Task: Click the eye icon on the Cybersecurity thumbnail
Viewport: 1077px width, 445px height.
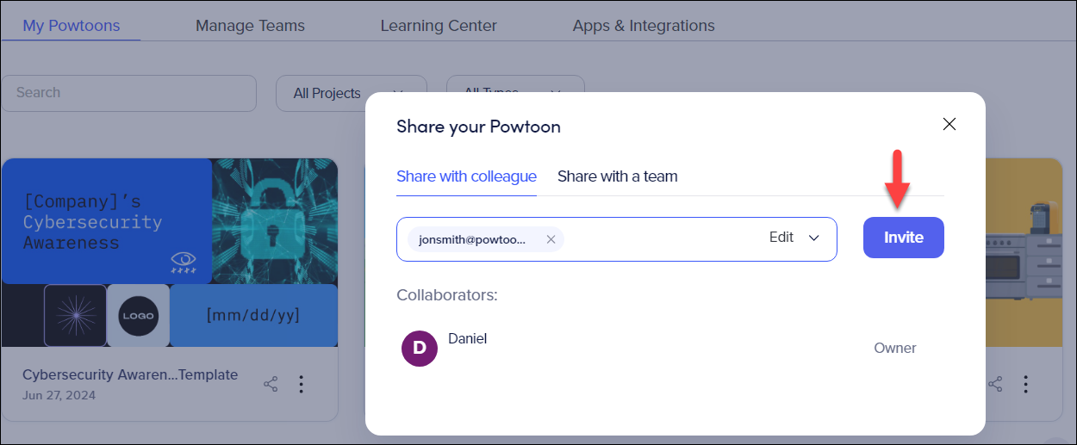Action: pos(182,262)
